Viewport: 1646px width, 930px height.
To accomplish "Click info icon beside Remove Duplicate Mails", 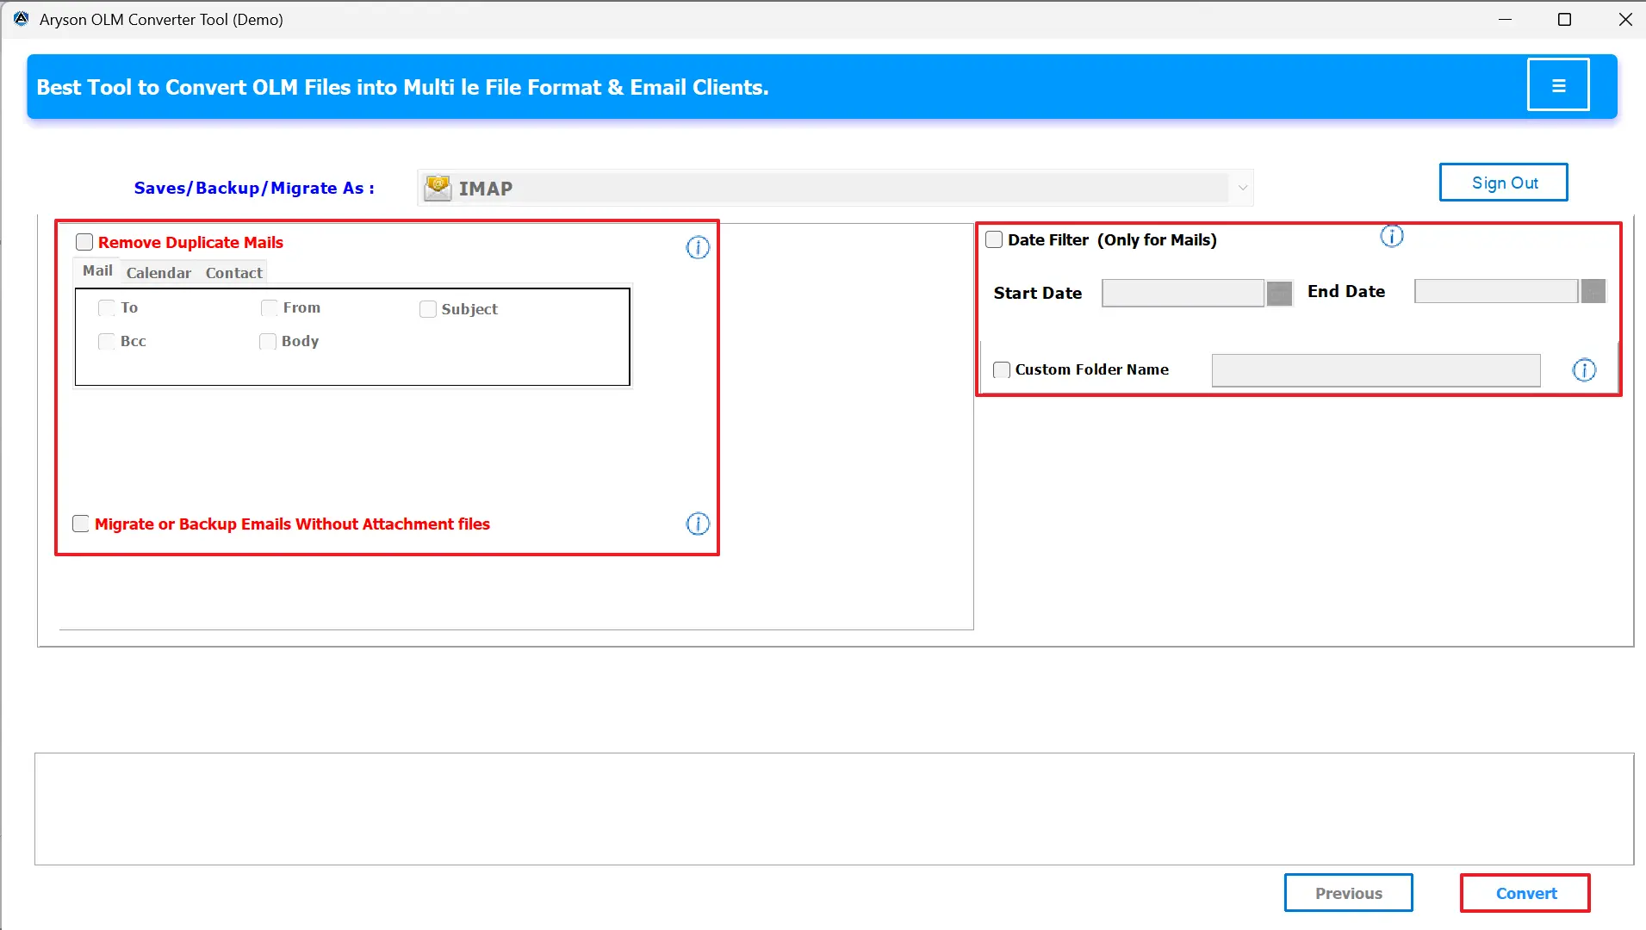I will coord(698,247).
